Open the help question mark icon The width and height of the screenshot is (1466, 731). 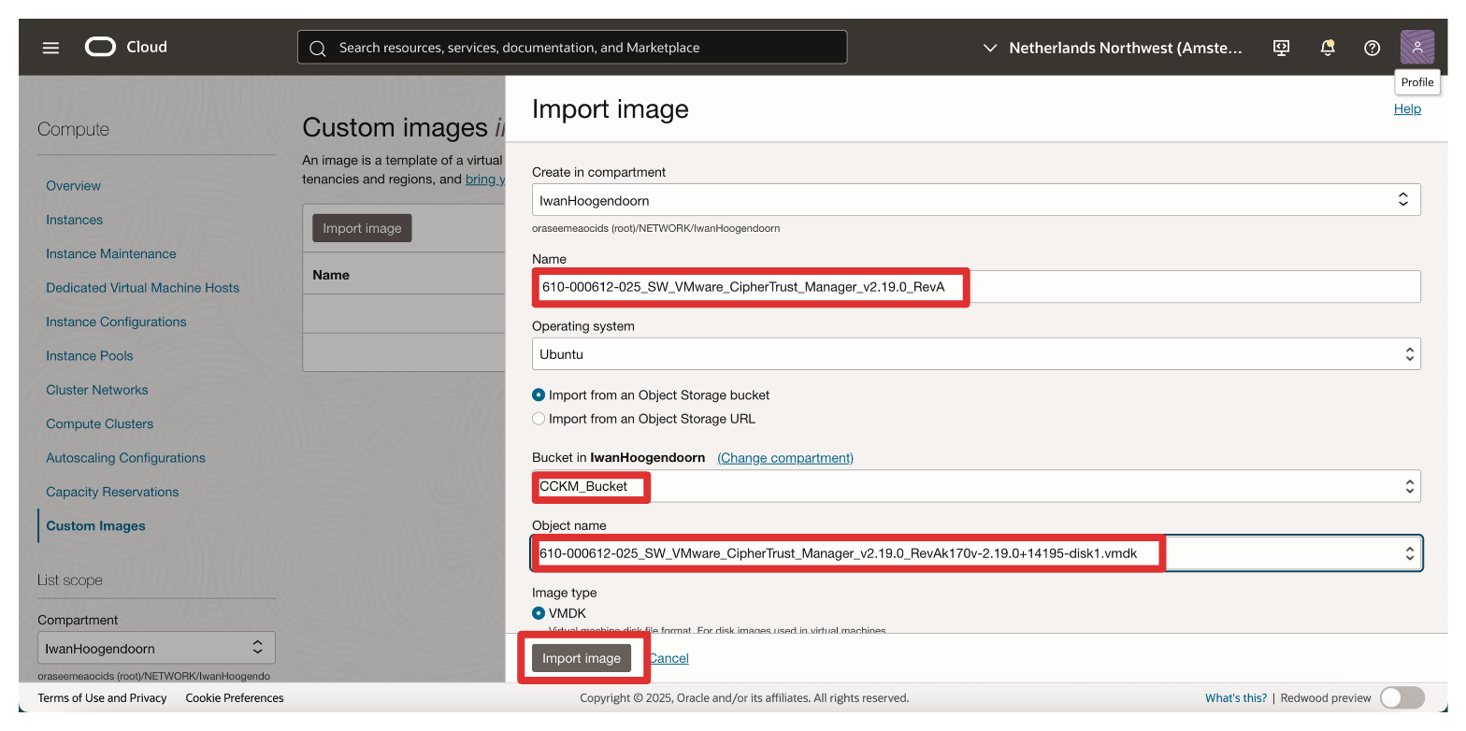tap(1372, 48)
